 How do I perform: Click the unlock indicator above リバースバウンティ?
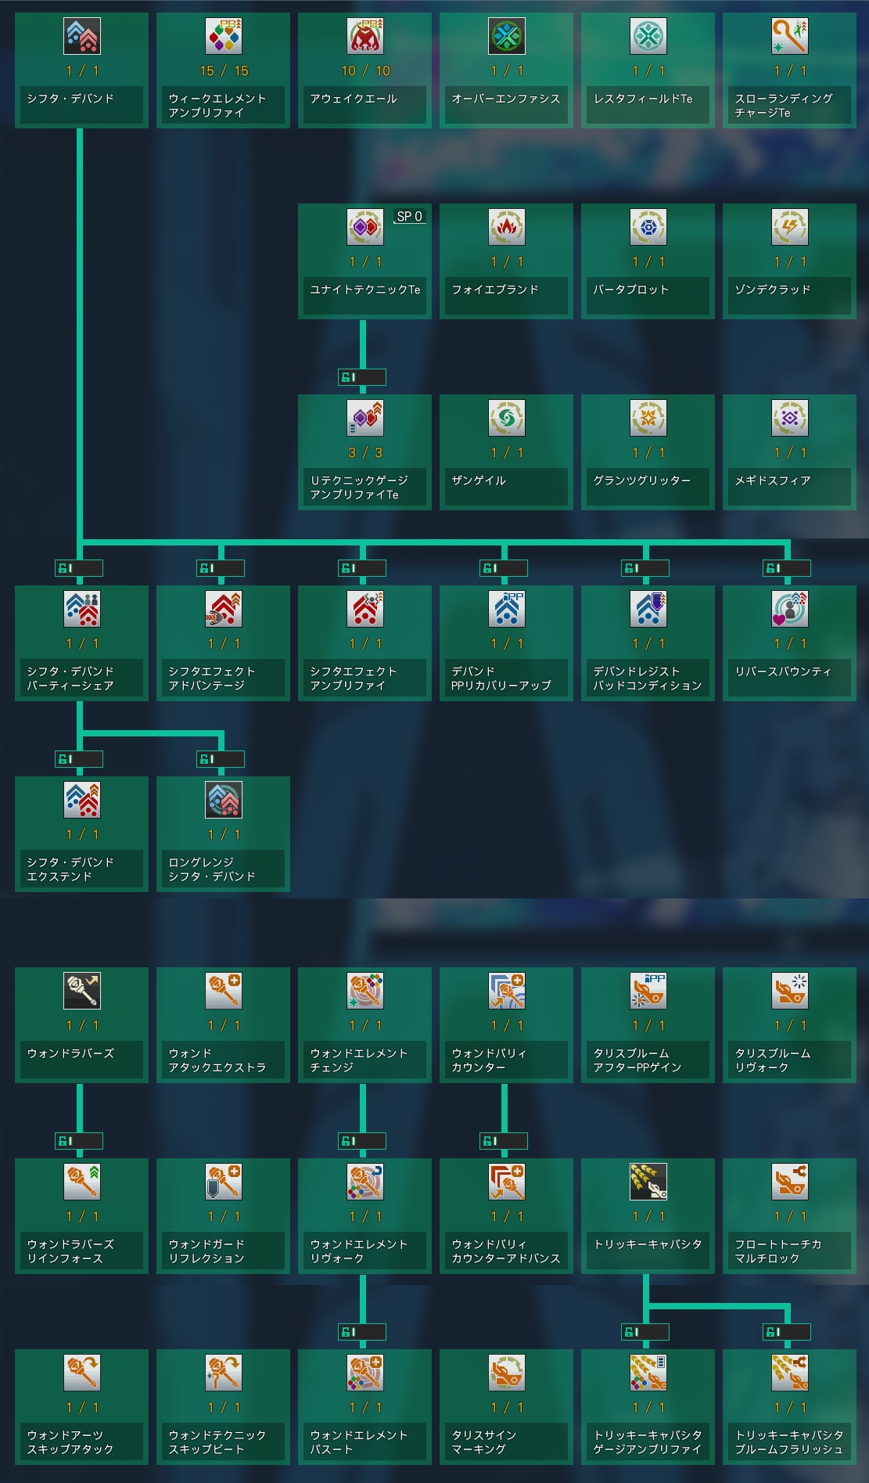(x=787, y=568)
